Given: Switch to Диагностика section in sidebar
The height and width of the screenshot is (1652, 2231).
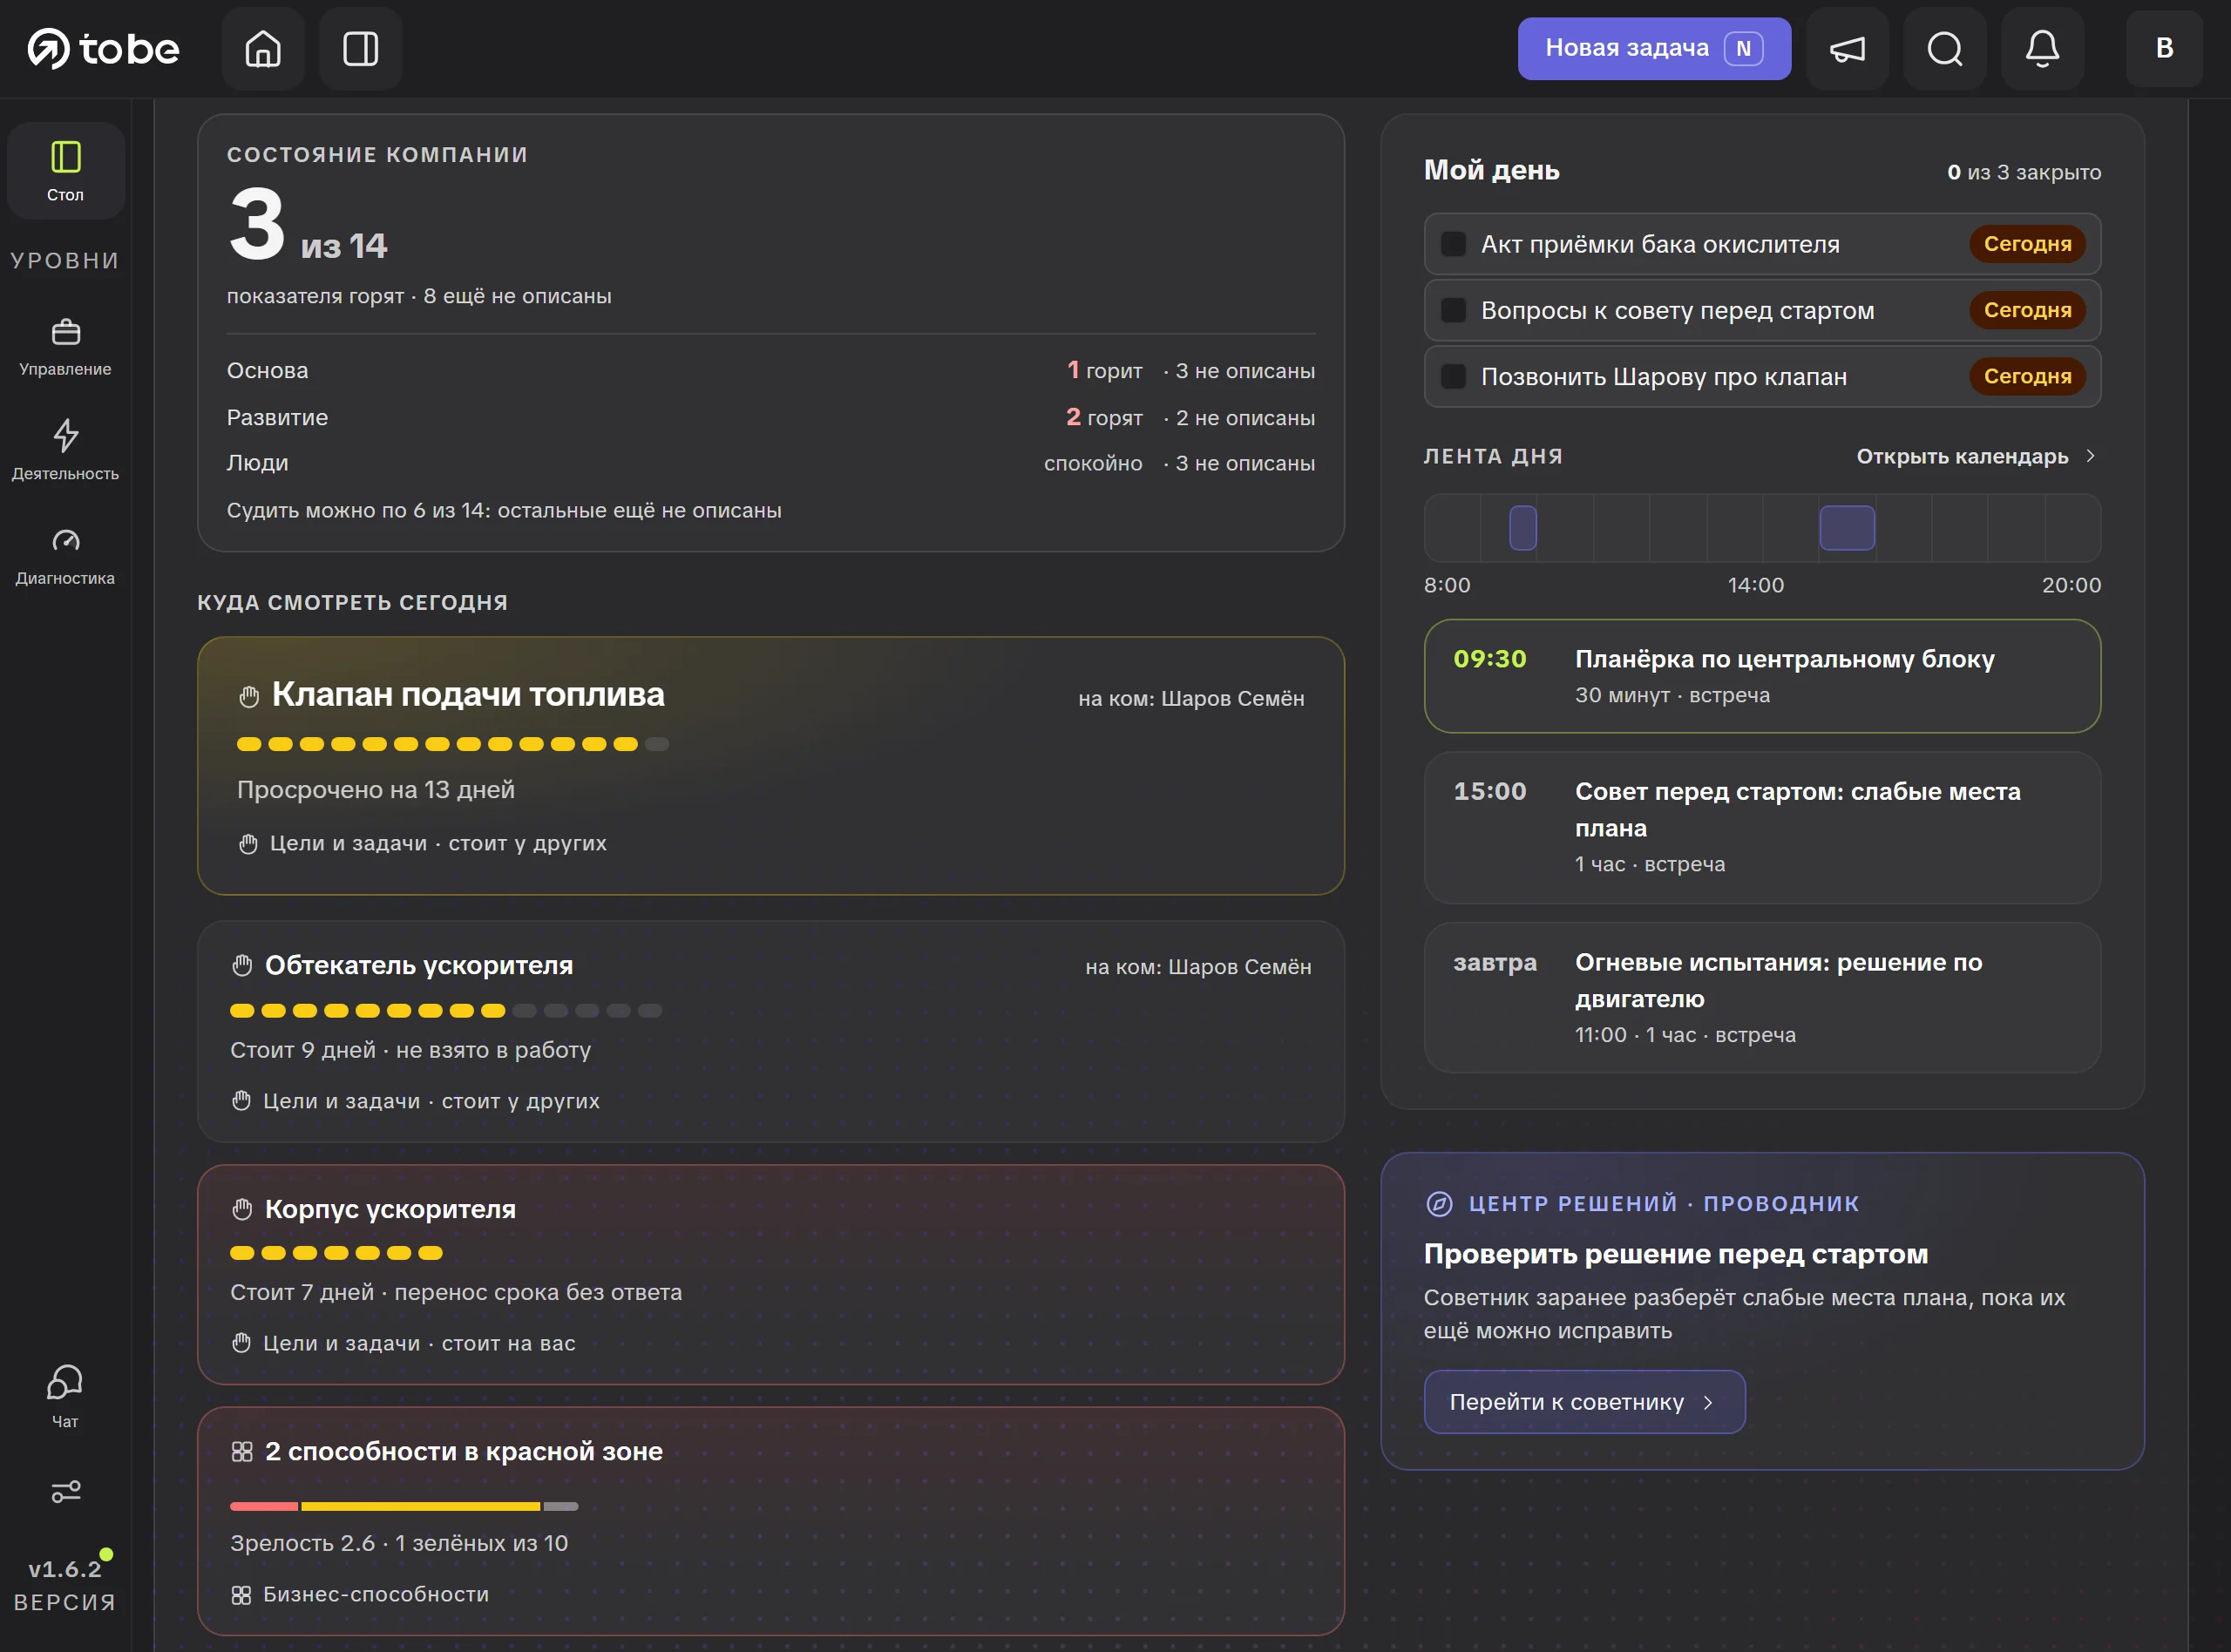Looking at the screenshot, I should coord(65,556).
